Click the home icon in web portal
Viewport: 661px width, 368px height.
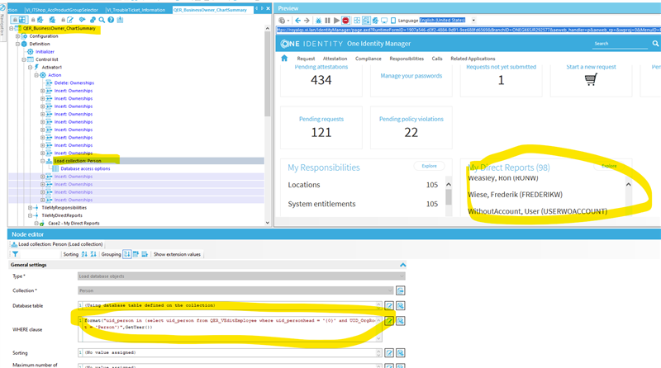click(284, 58)
